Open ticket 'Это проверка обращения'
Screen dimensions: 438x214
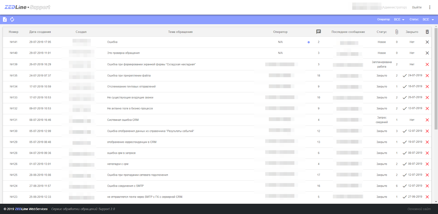click(123, 53)
